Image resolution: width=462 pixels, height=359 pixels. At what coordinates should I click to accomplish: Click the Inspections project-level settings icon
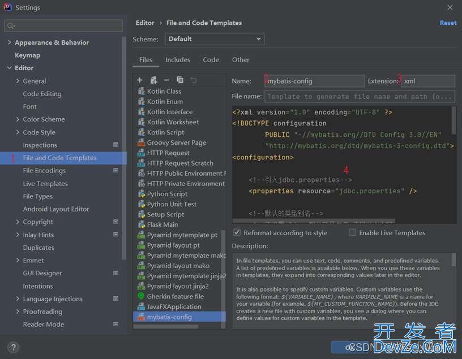115,145
